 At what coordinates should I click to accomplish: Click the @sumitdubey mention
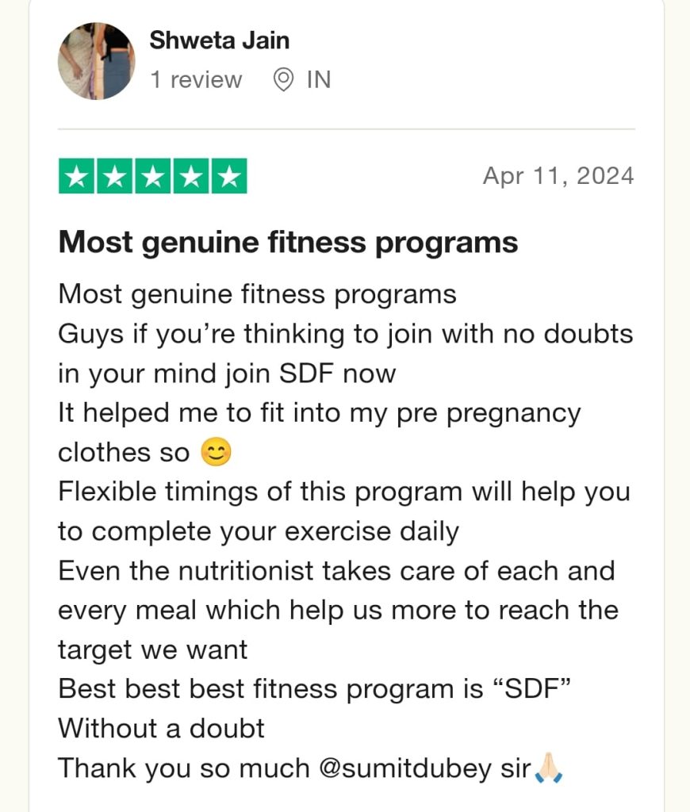pos(405,768)
